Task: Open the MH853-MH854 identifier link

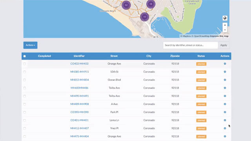Action: [79, 80]
